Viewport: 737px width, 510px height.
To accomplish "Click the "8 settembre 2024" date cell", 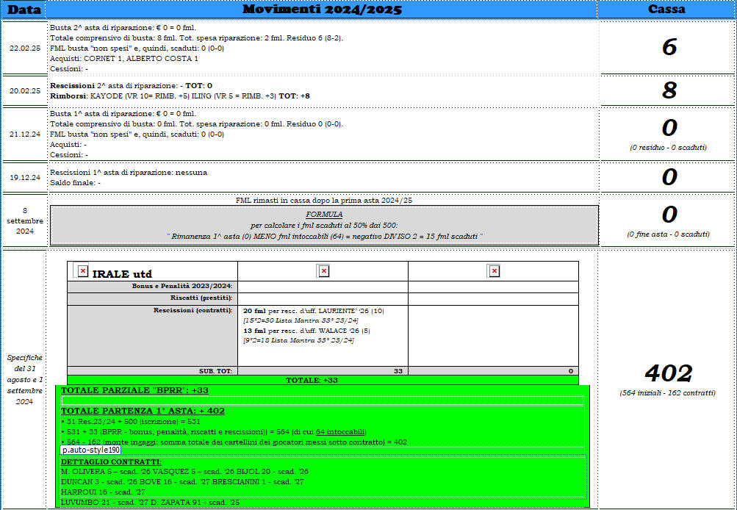I will (25, 221).
